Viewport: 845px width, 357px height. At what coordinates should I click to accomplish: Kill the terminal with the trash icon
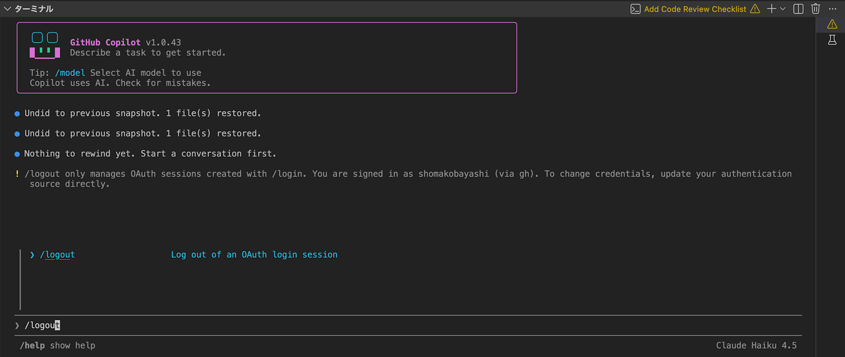tap(816, 9)
